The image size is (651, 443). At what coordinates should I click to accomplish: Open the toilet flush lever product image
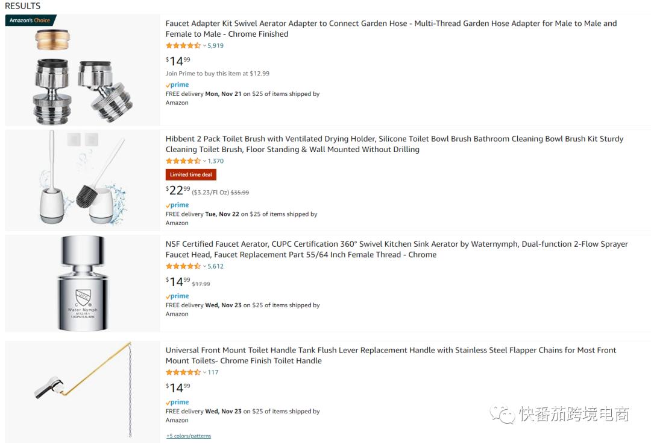coord(83,389)
